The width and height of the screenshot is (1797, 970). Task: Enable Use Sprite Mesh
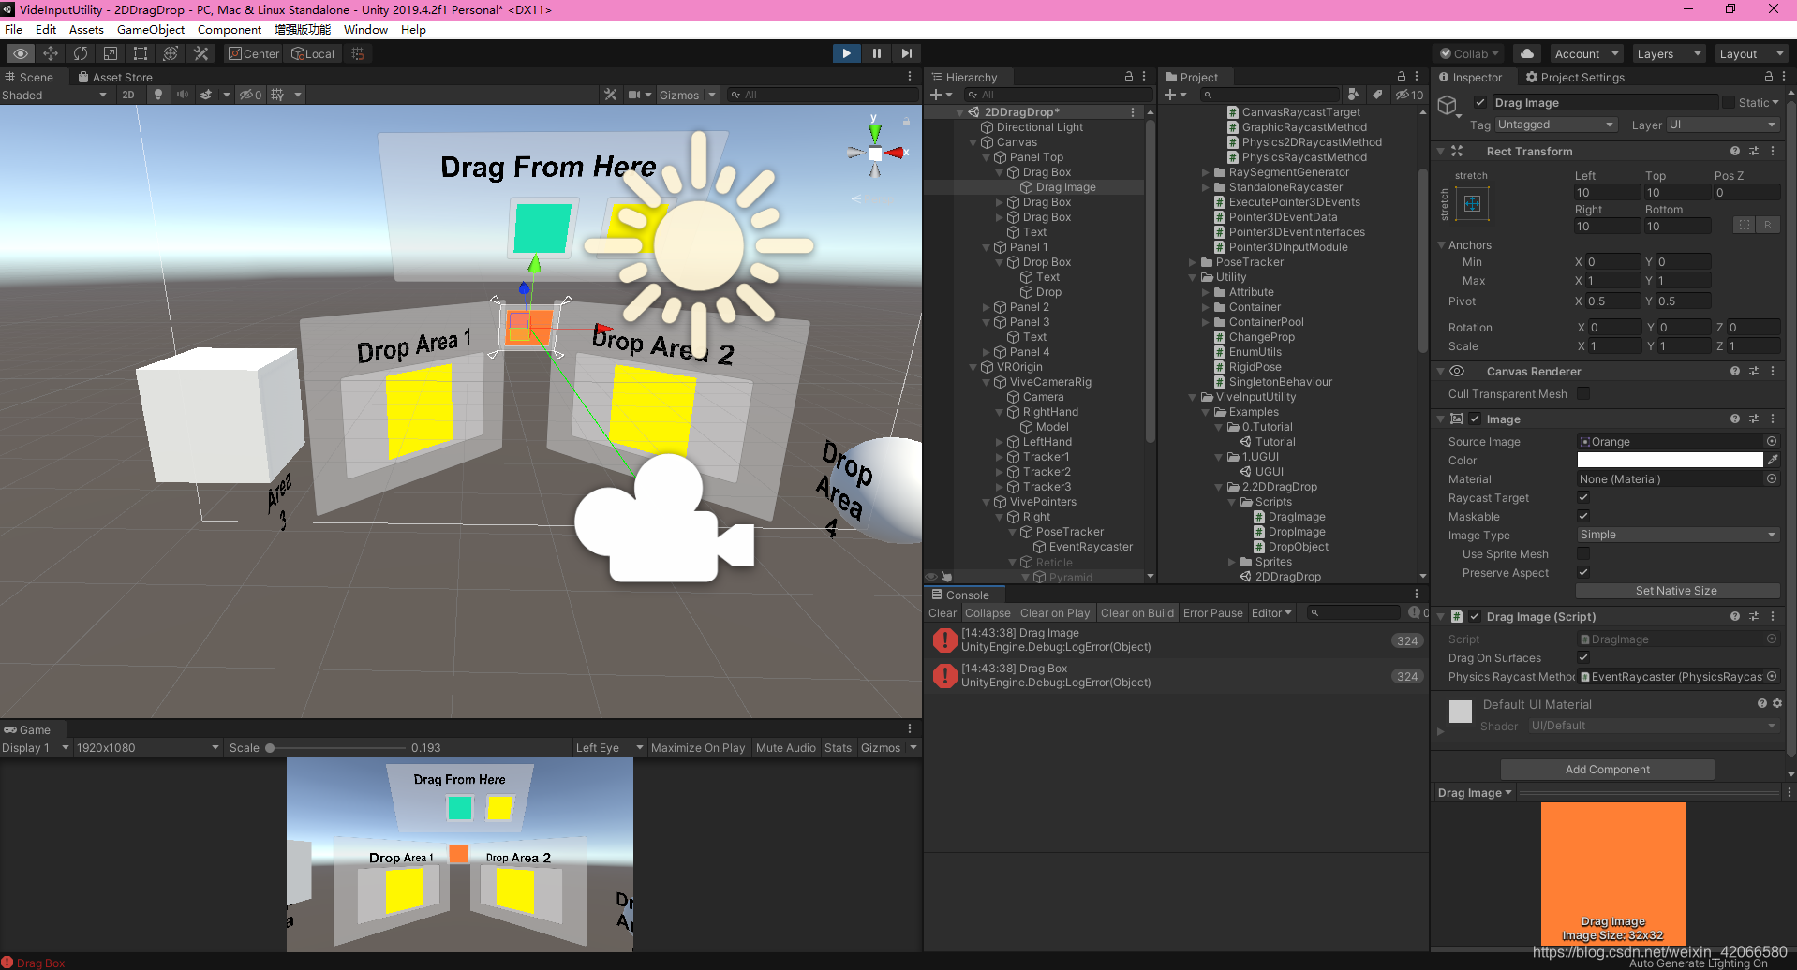[1583, 553]
